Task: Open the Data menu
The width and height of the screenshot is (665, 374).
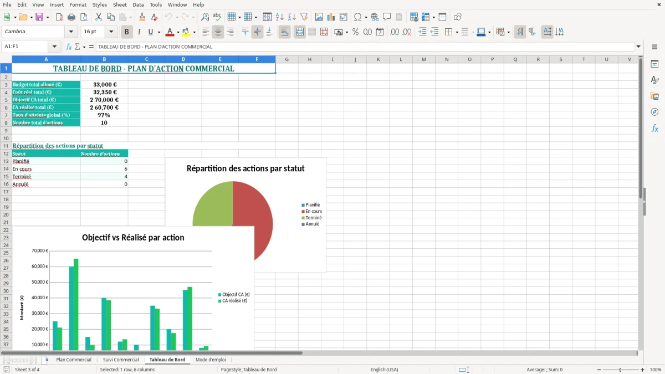Action: pos(138,4)
